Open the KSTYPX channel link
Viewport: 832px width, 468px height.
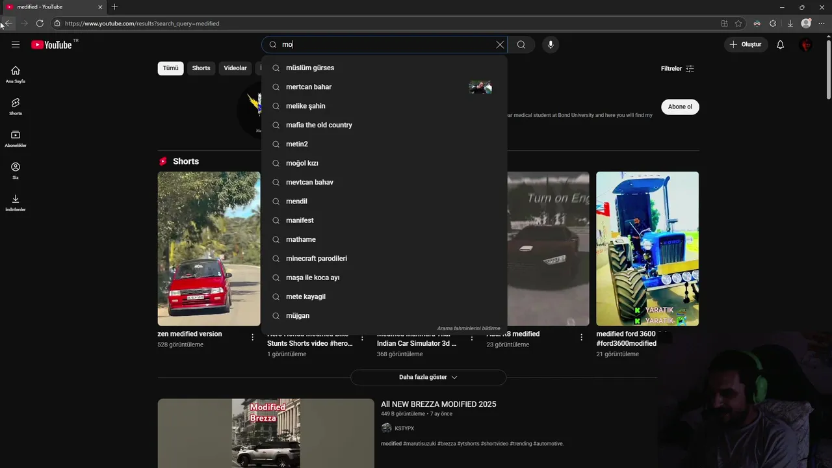tap(404, 428)
